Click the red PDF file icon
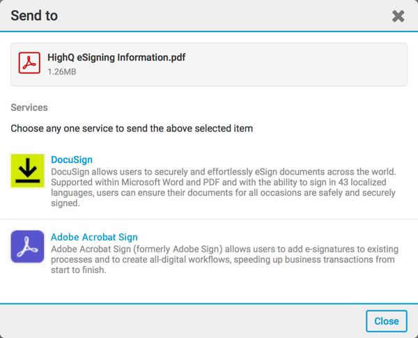 coord(29,63)
